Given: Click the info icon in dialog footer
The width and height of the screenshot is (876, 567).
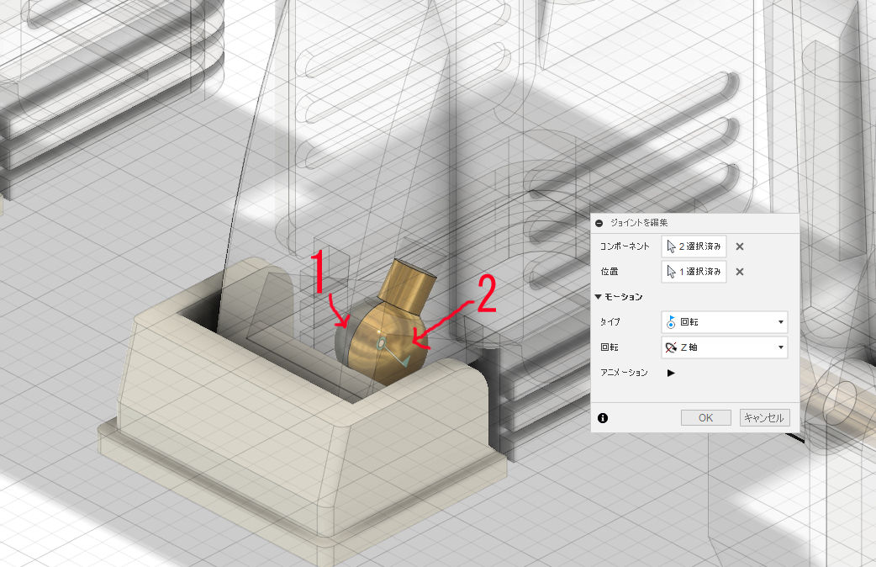Looking at the screenshot, I should point(603,418).
